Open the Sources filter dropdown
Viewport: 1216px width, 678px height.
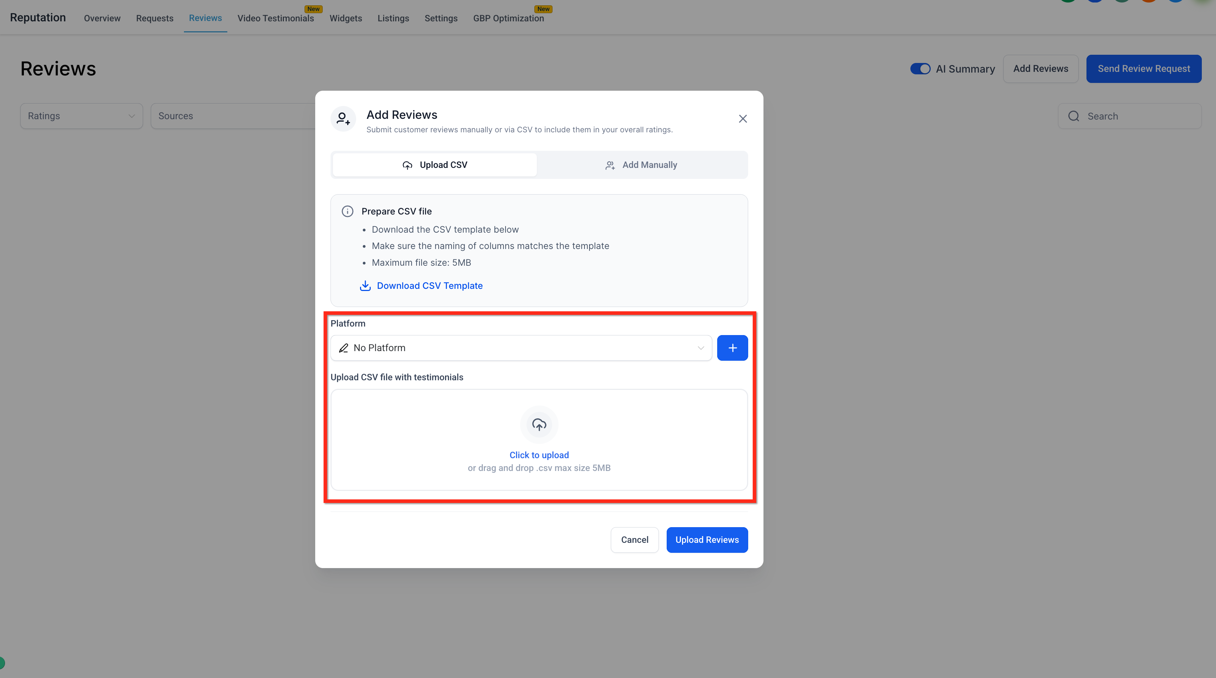coord(233,116)
